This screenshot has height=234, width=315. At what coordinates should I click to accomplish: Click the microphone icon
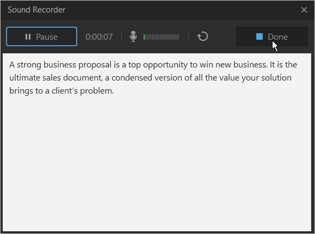(x=133, y=36)
